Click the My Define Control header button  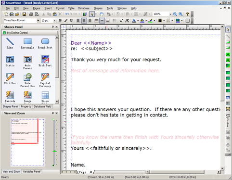(x=30, y=33)
